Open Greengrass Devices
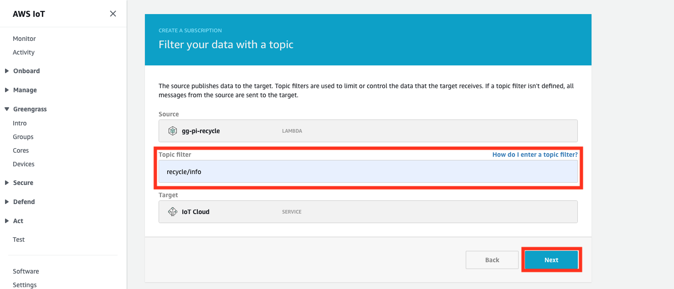 24,164
